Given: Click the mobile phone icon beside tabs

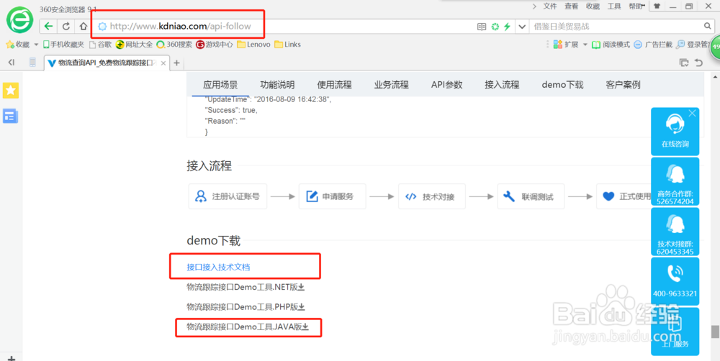Looking at the screenshot, I should point(32,63).
